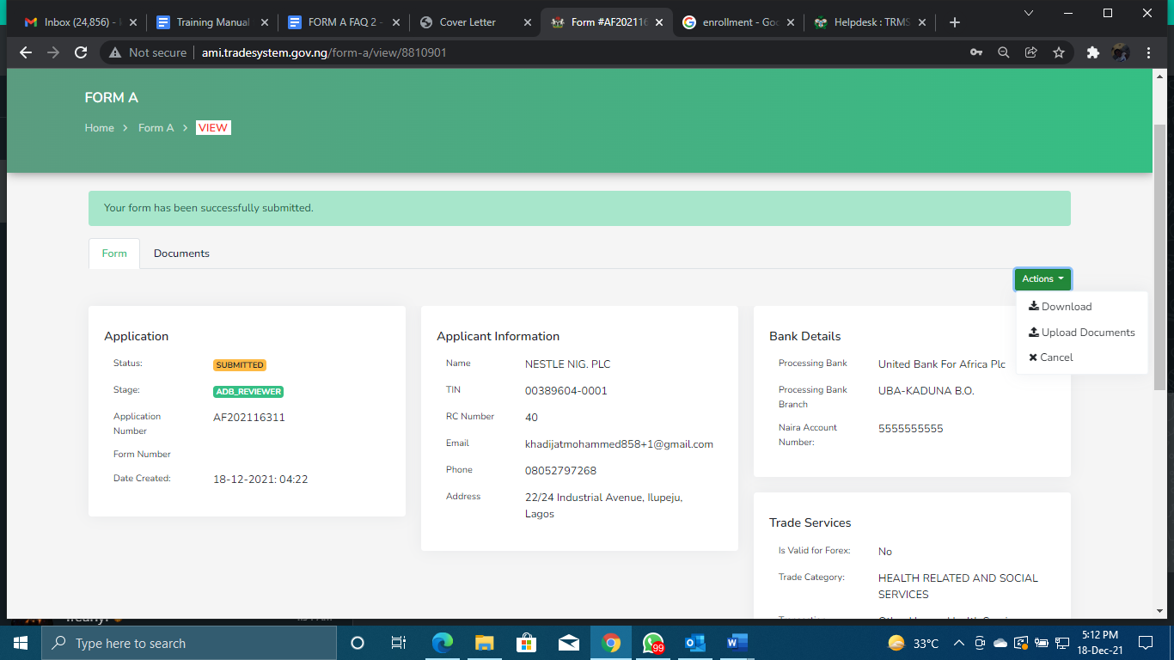Image resolution: width=1174 pixels, height=660 pixels.
Task: Click the taskbar search box
Action: [188, 643]
